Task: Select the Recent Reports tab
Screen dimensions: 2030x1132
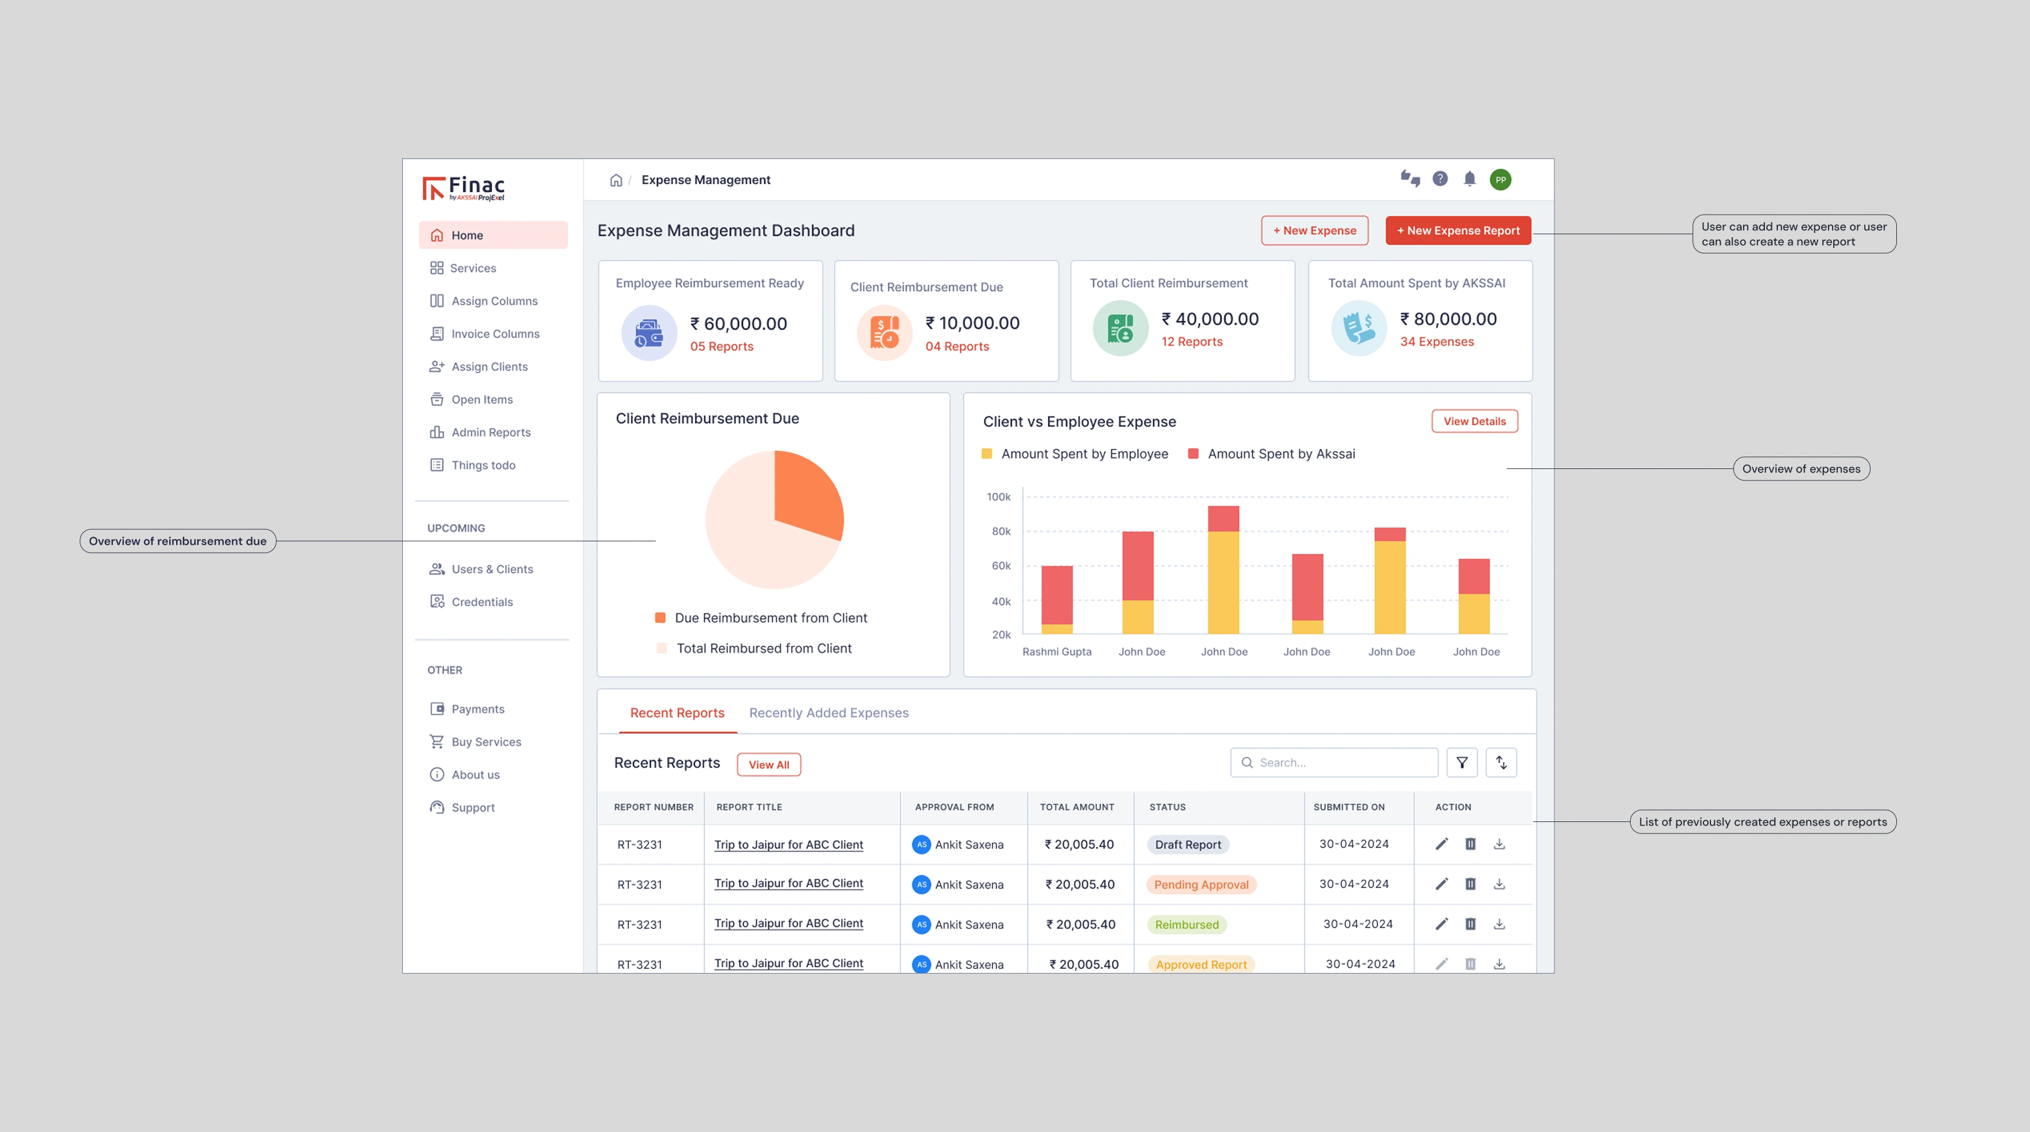Action: pyautogui.click(x=677, y=712)
